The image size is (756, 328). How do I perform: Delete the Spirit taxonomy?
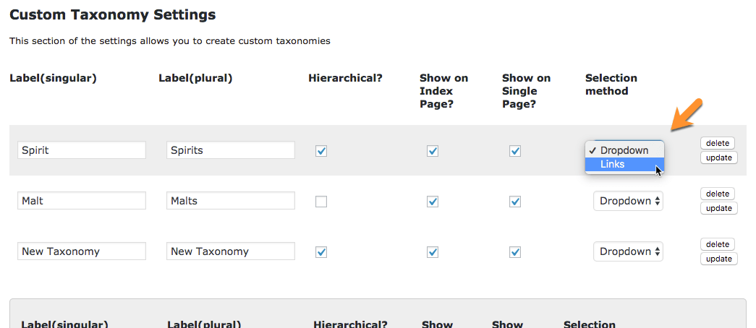click(718, 143)
